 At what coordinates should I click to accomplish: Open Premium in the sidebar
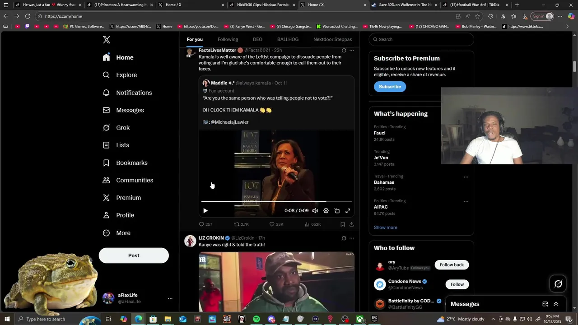pos(122,198)
